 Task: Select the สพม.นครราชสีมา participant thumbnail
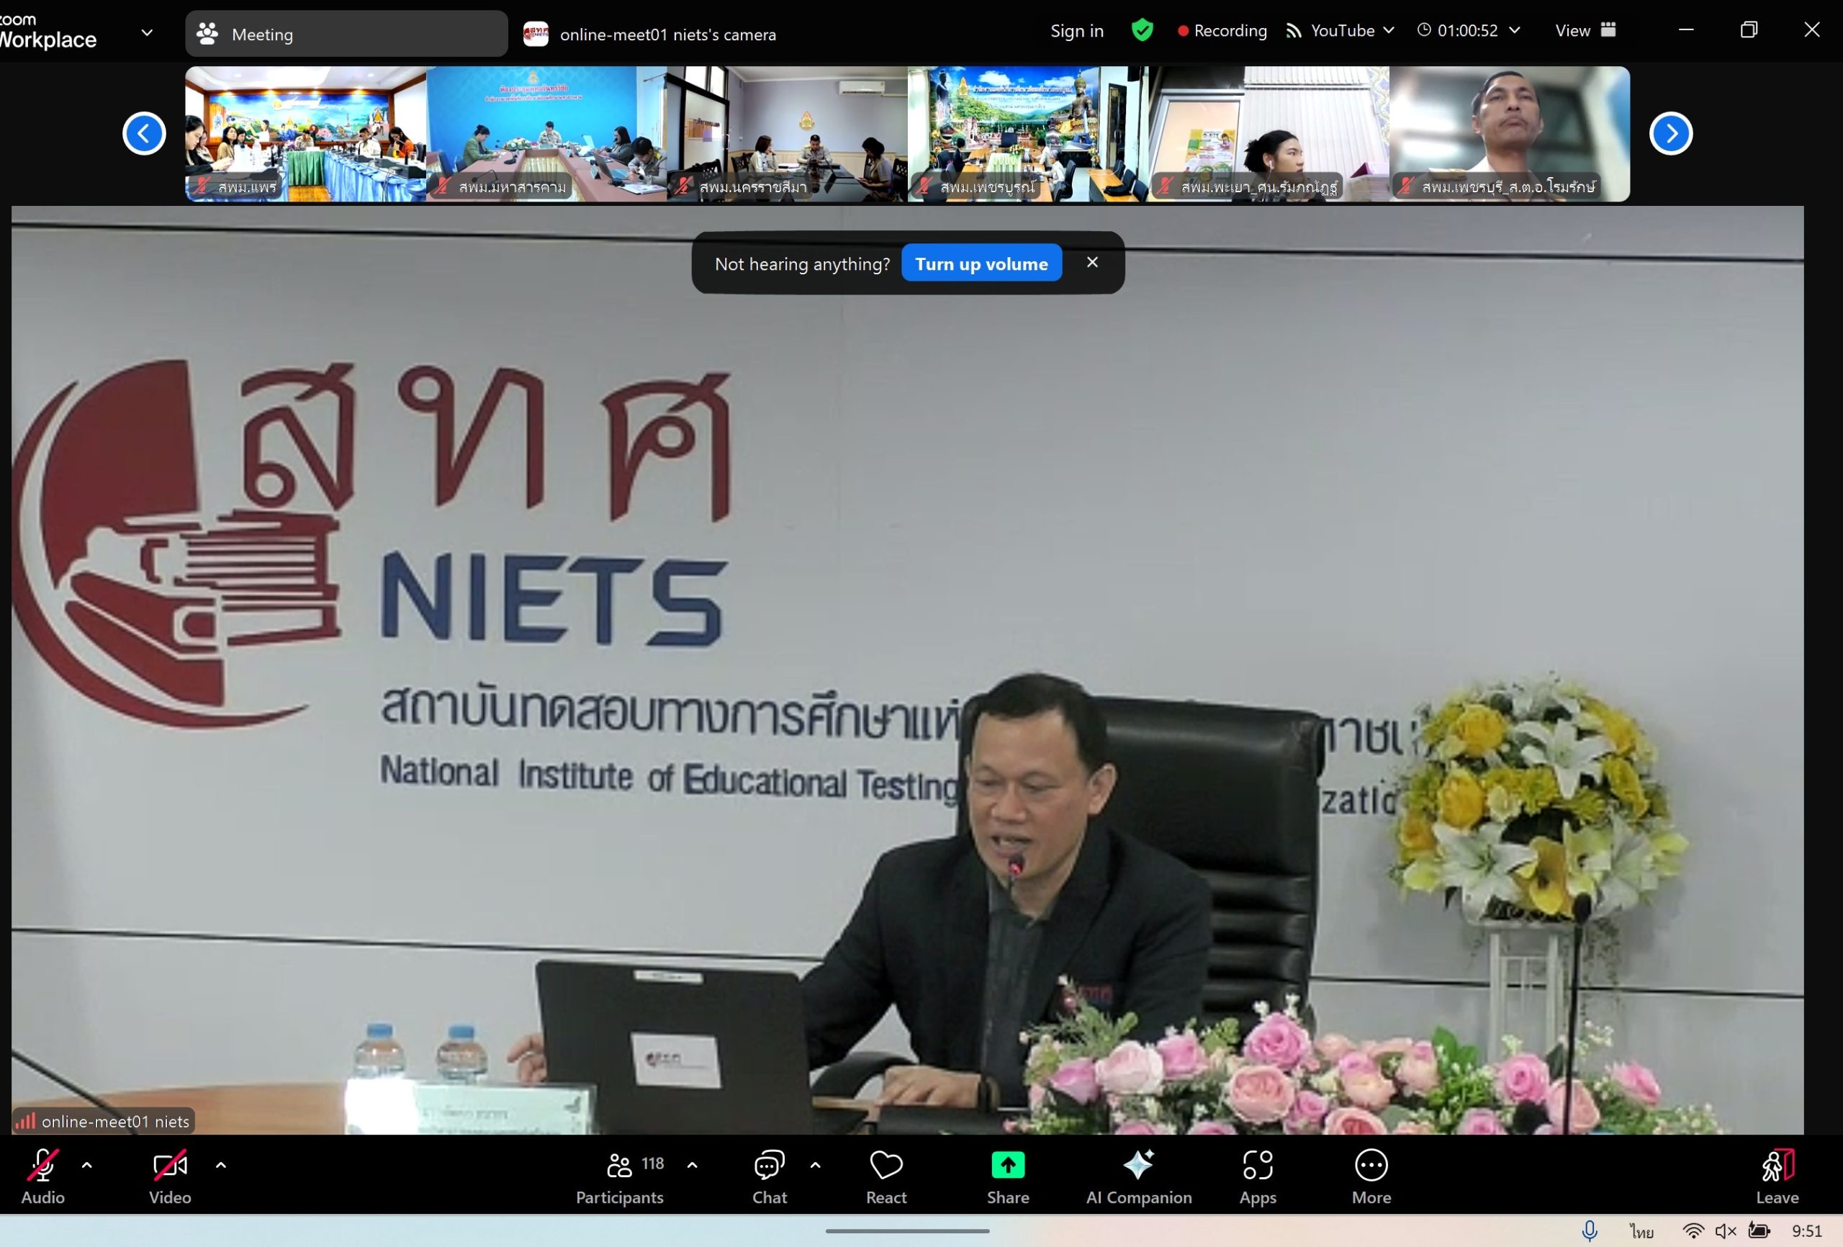[x=788, y=133]
